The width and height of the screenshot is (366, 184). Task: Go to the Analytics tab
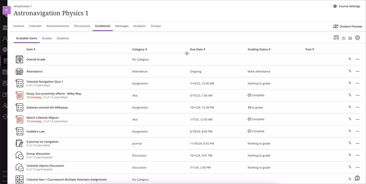click(x=140, y=26)
